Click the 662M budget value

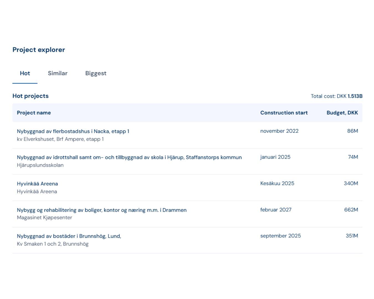click(x=351, y=210)
